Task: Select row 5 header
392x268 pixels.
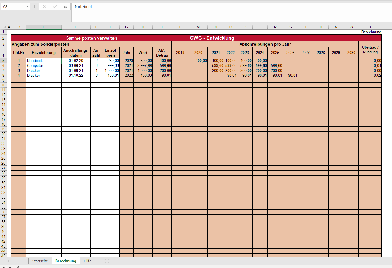Action: (3, 61)
